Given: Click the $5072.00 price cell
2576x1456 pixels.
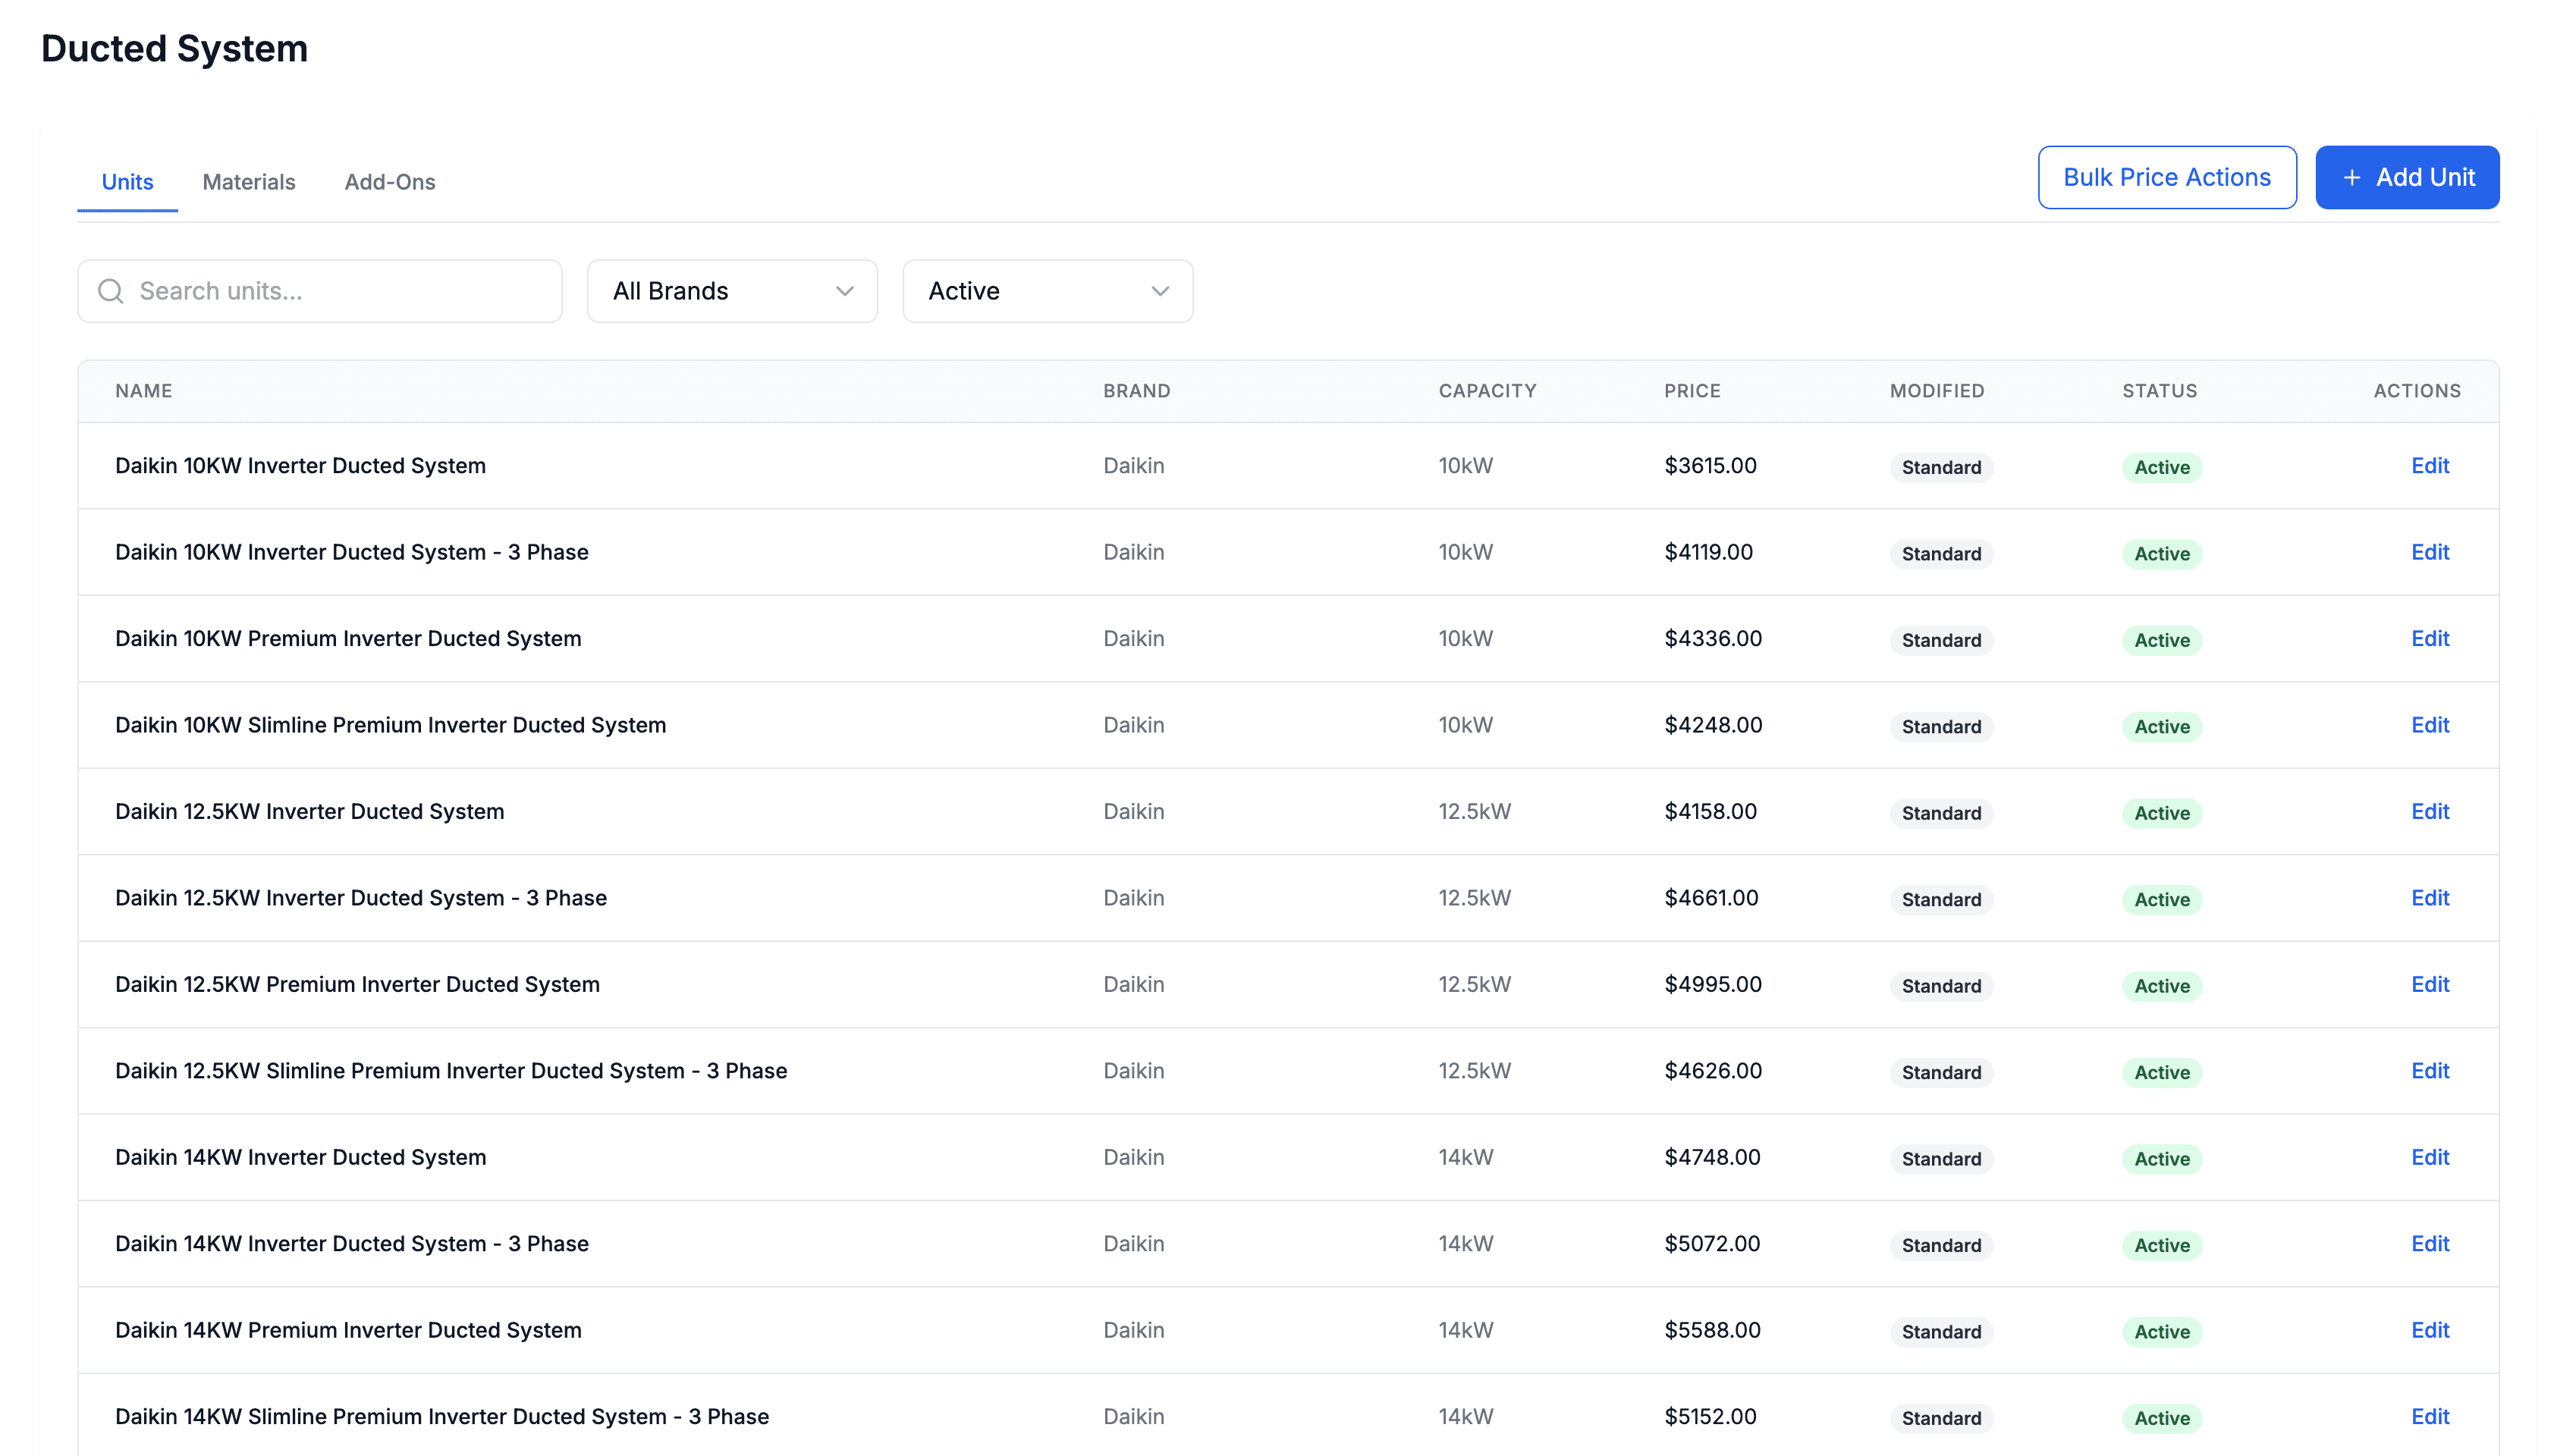Looking at the screenshot, I should click(1711, 1244).
